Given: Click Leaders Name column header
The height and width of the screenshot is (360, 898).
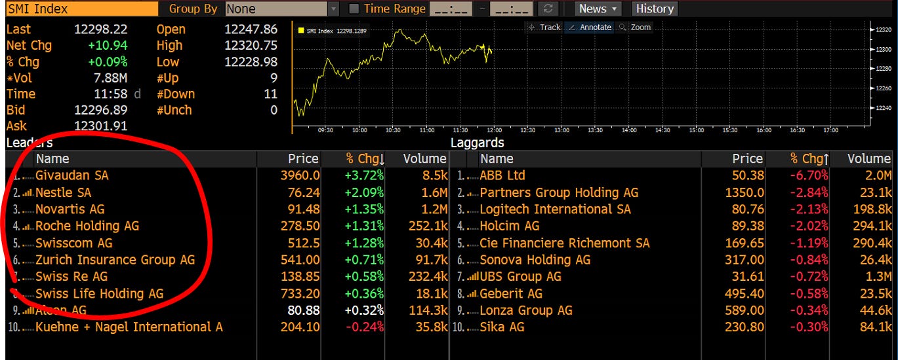Looking at the screenshot, I should [52, 159].
